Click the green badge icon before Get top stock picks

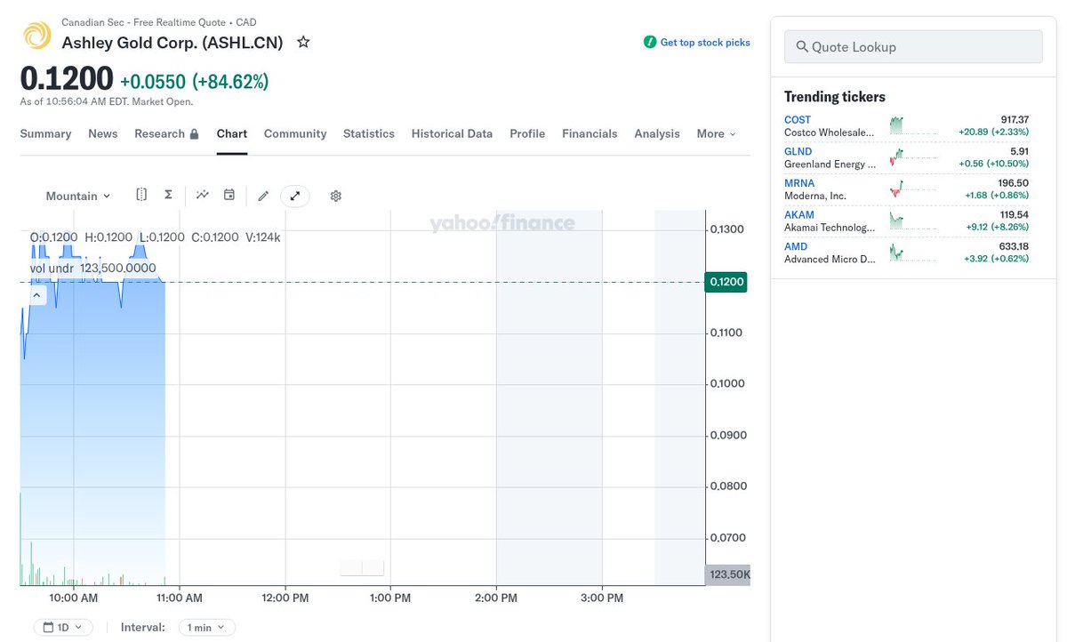pyautogui.click(x=650, y=42)
